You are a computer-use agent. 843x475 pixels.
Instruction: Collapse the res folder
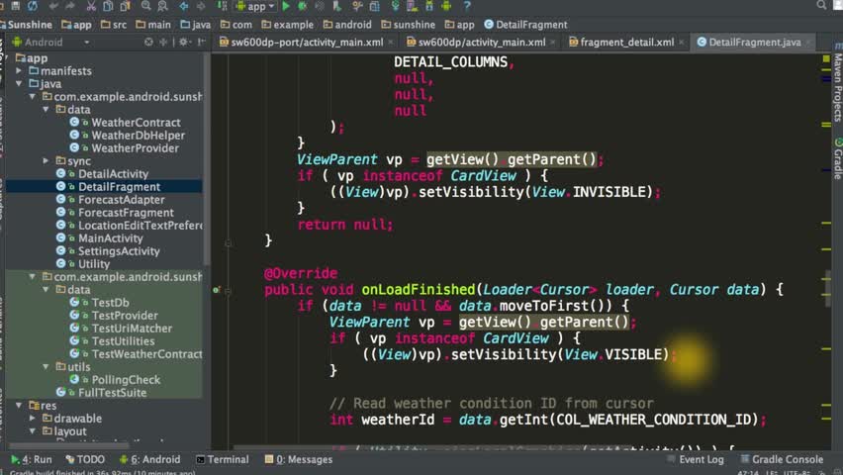20,405
